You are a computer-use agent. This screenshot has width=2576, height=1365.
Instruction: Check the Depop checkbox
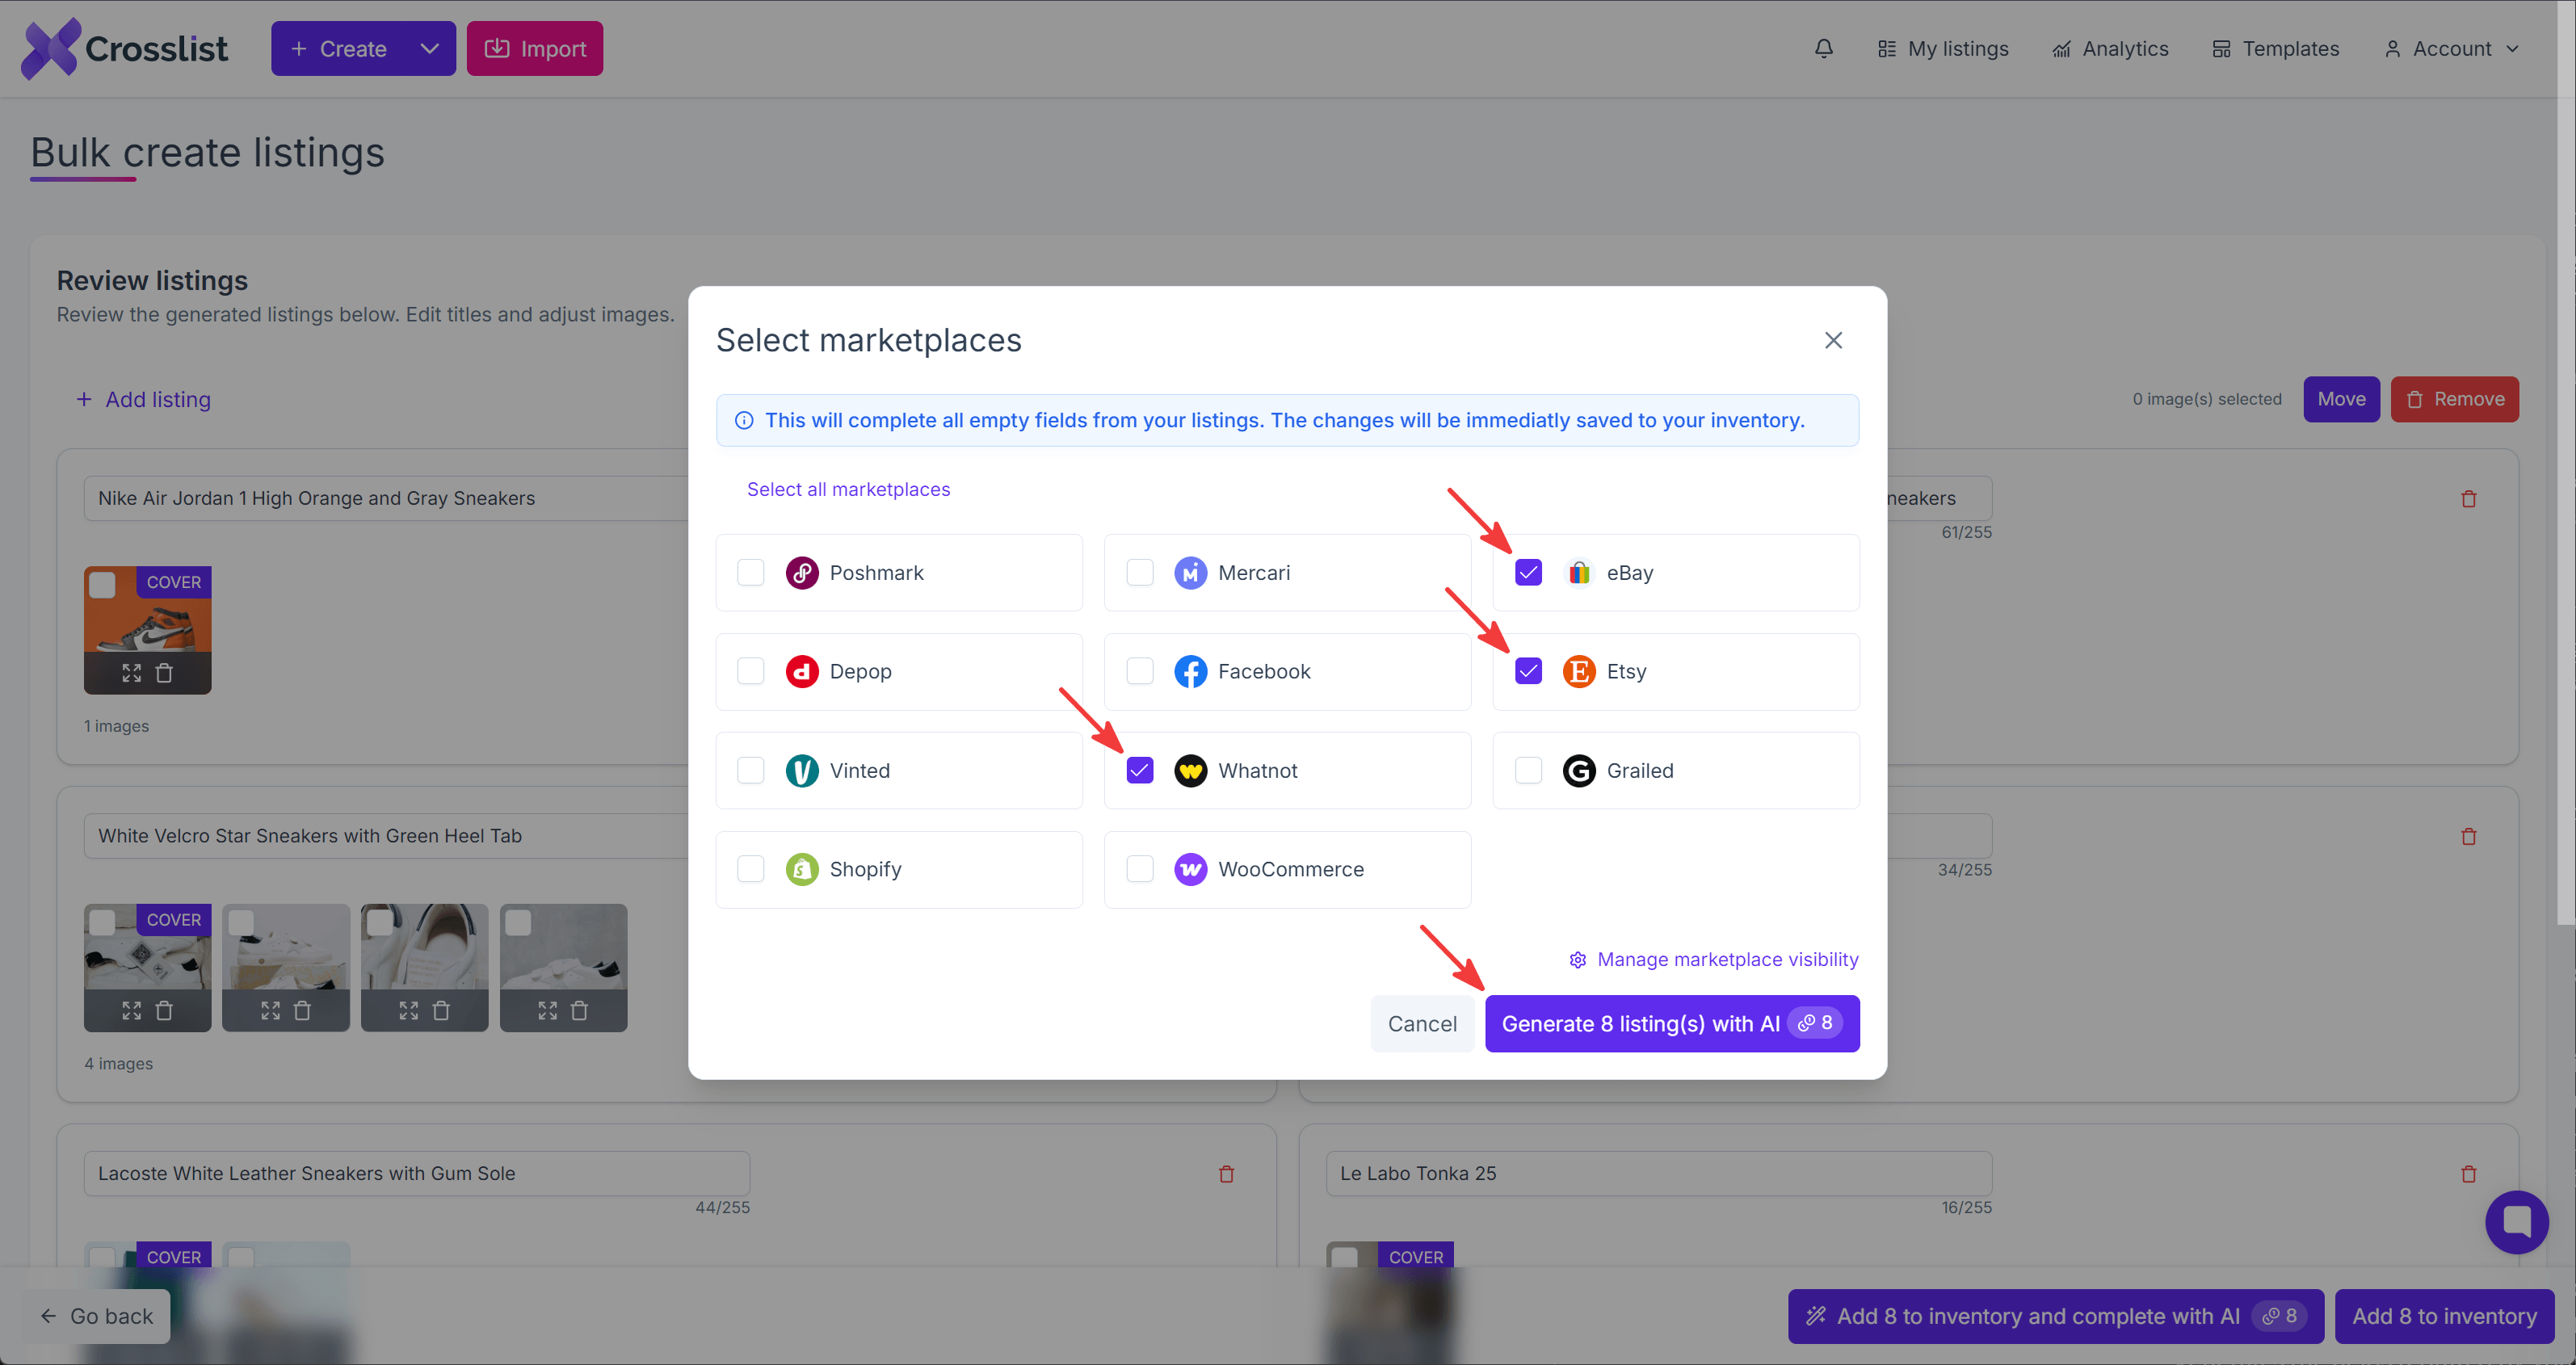pyautogui.click(x=750, y=671)
